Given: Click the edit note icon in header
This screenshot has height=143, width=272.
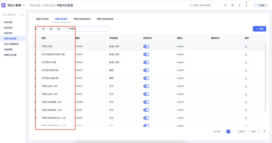Looking at the screenshot, I should [233, 5].
